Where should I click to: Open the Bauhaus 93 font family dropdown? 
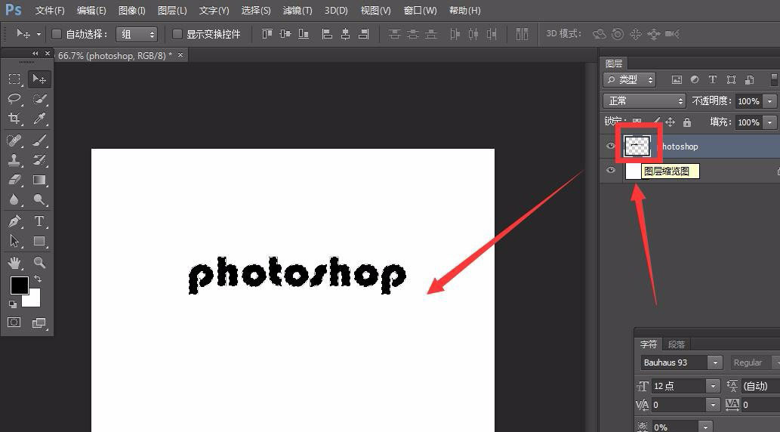(x=715, y=363)
